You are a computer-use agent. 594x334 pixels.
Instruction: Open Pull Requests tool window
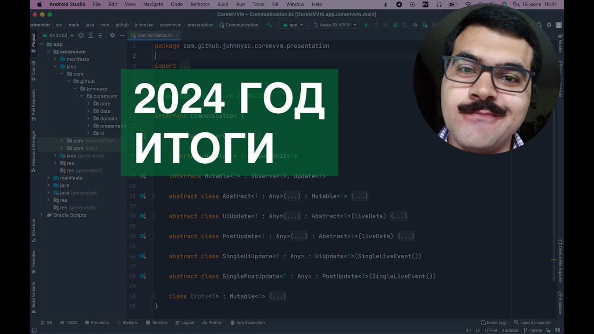point(33,105)
